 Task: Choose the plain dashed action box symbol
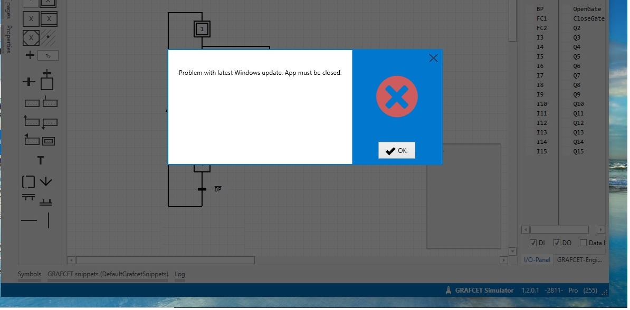pos(32,103)
